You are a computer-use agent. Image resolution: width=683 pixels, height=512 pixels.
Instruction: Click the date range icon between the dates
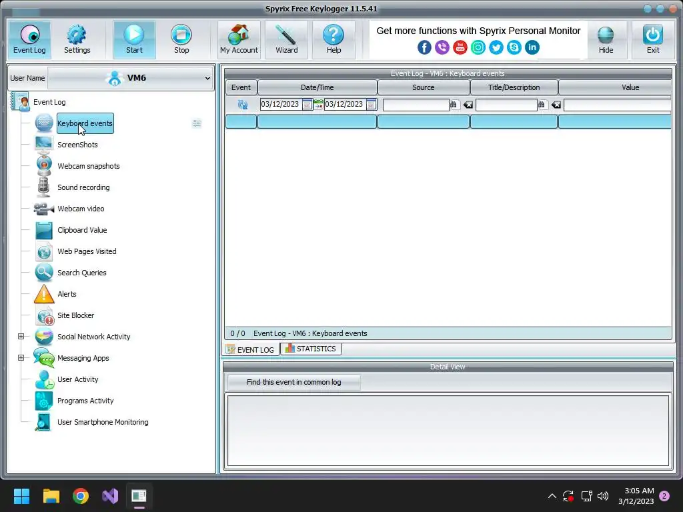[318, 105]
